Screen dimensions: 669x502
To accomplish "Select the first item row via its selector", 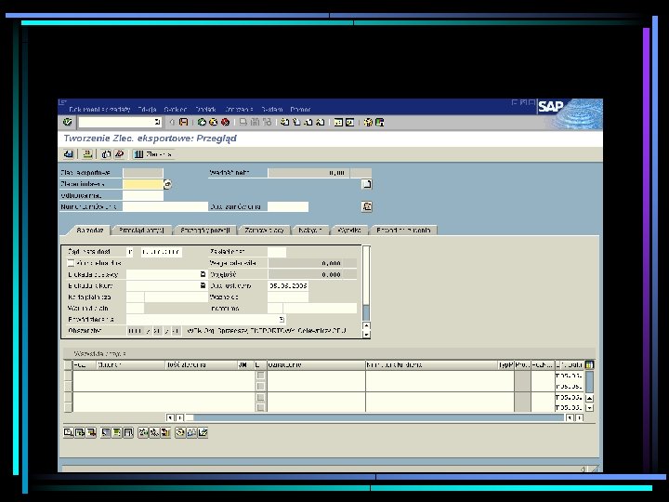I will pyautogui.click(x=68, y=376).
